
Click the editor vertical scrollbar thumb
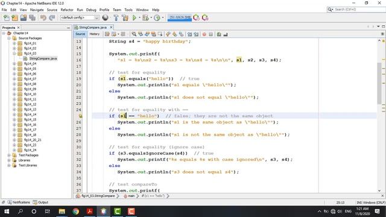pos(379,83)
